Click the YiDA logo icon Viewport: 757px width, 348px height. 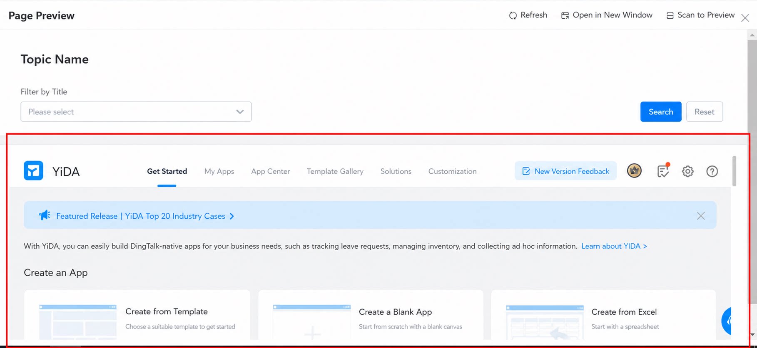point(33,170)
